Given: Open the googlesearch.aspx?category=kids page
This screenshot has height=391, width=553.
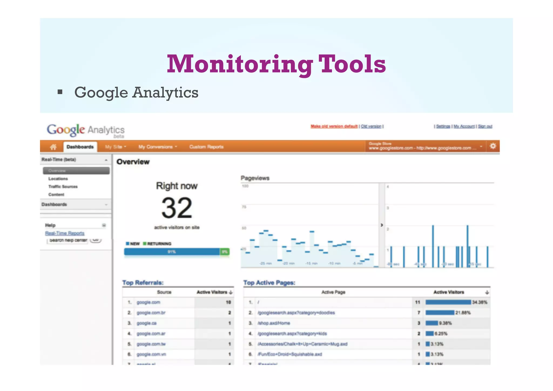Looking at the screenshot, I should click(x=292, y=334).
